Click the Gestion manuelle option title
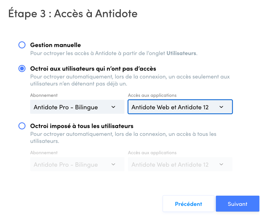Viewport: 266px width, 219px height. [x=56, y=45]
